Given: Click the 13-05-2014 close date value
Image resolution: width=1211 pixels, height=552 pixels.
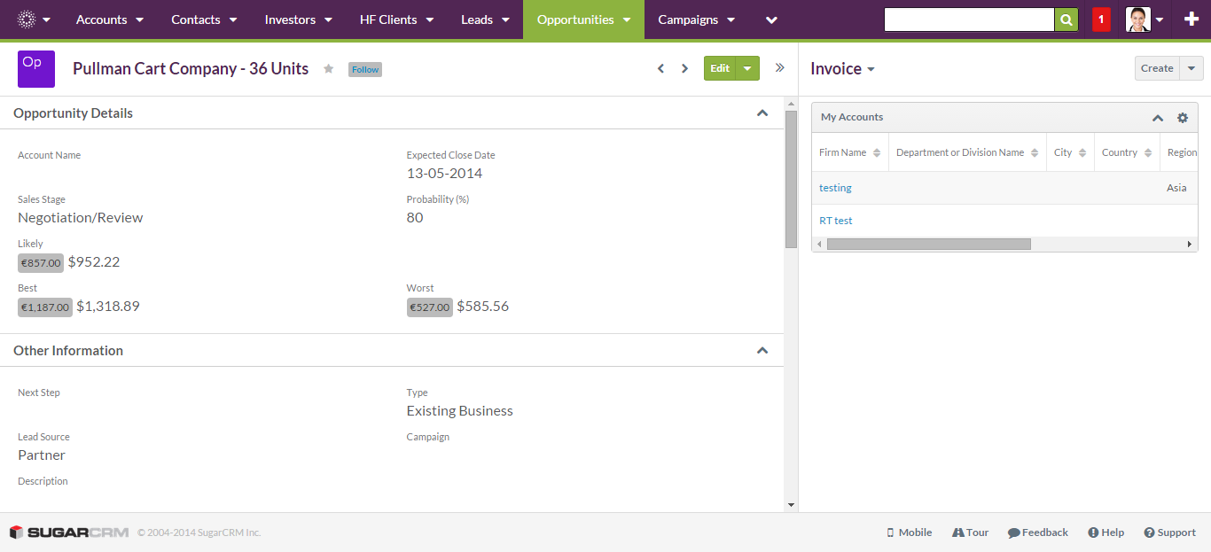Looking at the screenshot, I should [x=445, y=174].
